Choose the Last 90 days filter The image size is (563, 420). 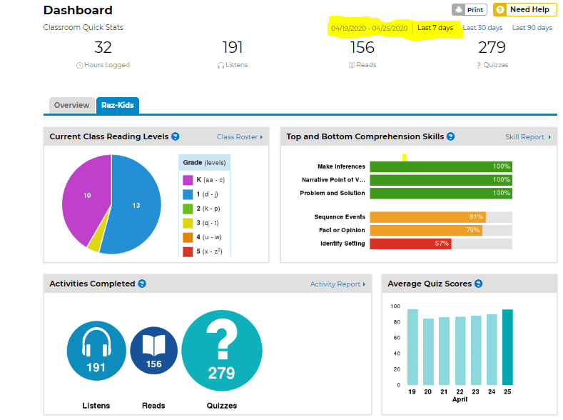pyautogui.click(x=532, y=28)
